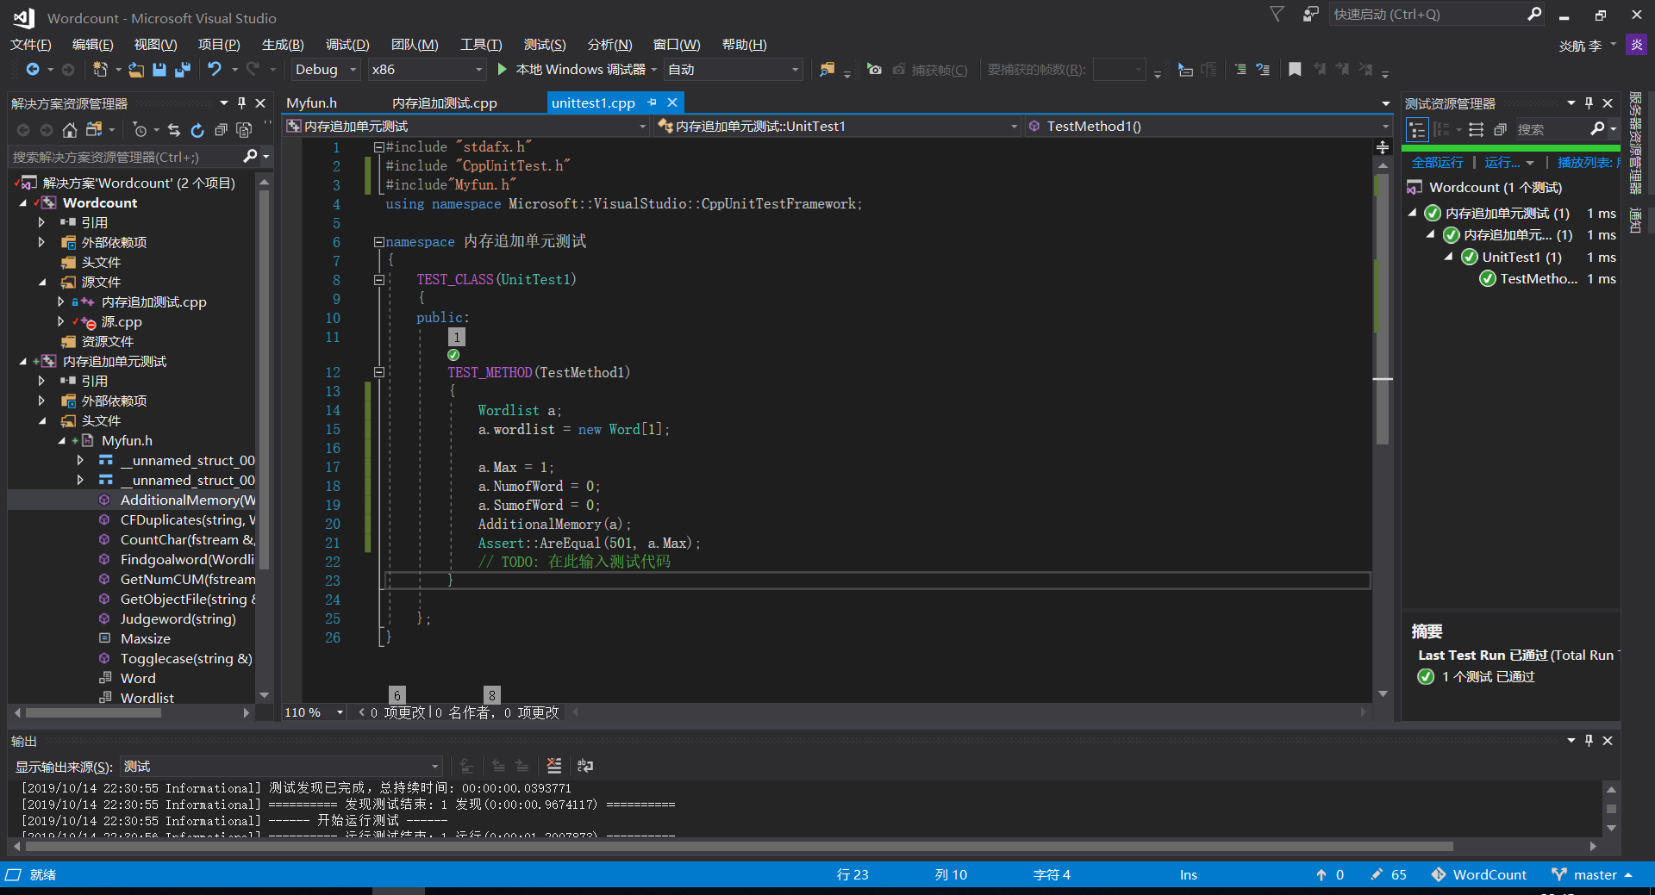Clear all output with the red X icon
This screenshot has height=895, width=1655.
pos(554,766)
